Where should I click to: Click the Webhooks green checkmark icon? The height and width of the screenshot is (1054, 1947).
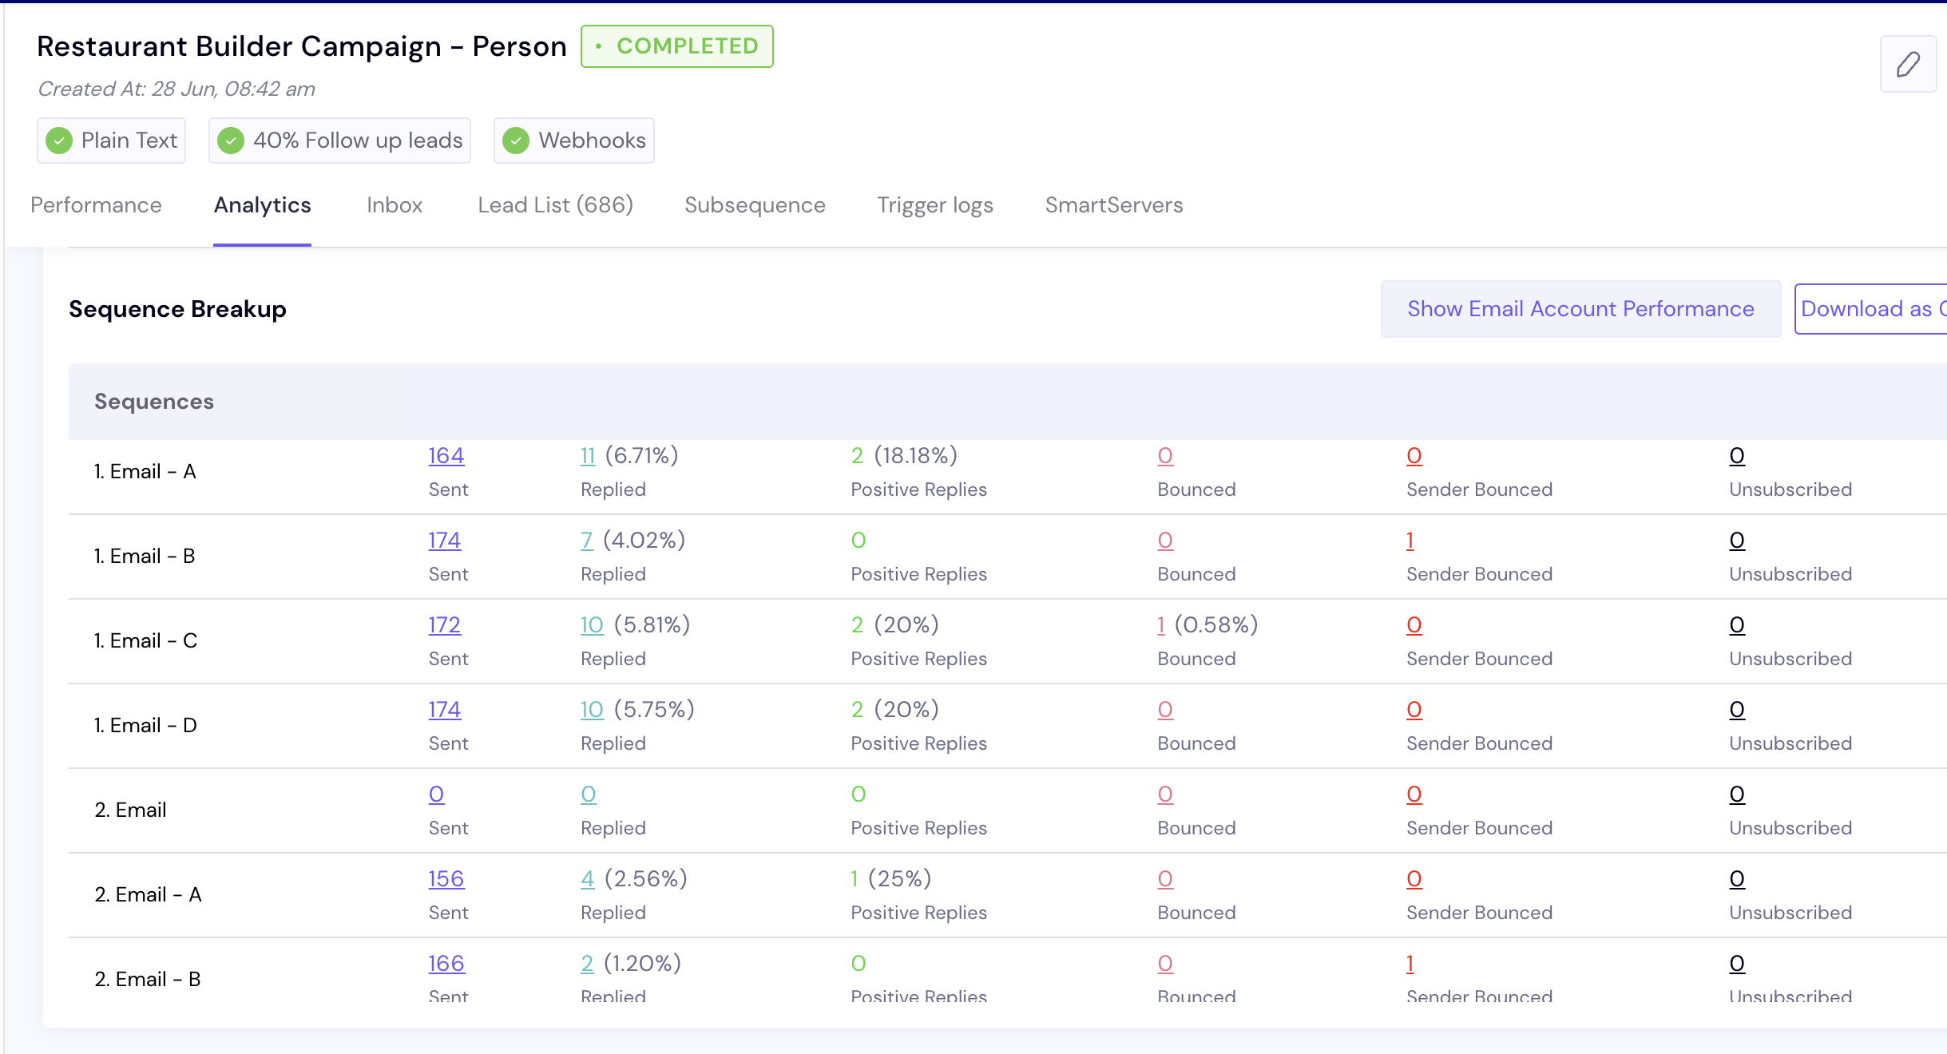point(516,141)
